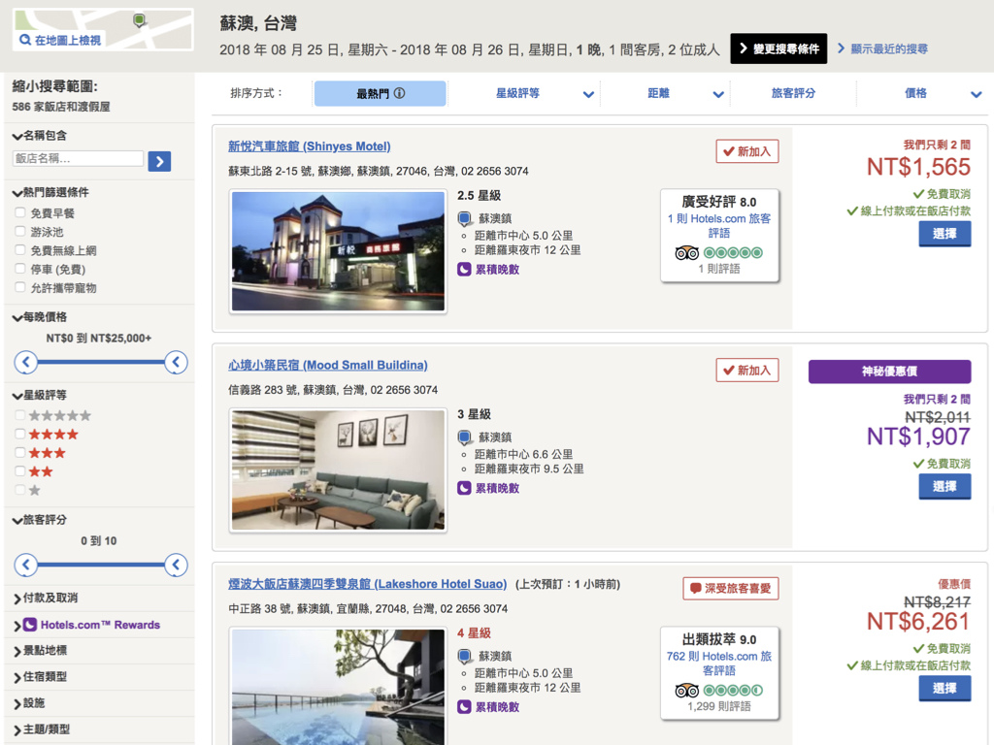
Task: Collapse the 星級評等 sidebar section
Action: tap(39, 395)
